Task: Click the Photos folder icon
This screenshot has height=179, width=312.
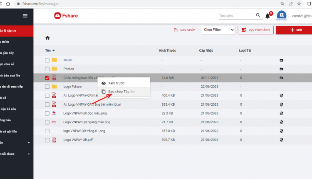Action: tap(54, 69)
